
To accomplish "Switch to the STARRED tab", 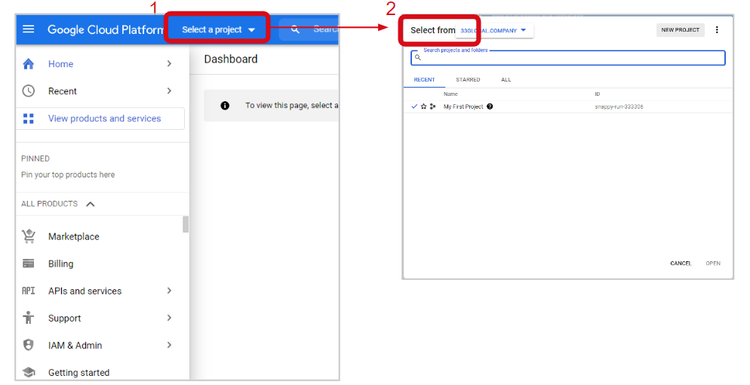I will 468,80.
